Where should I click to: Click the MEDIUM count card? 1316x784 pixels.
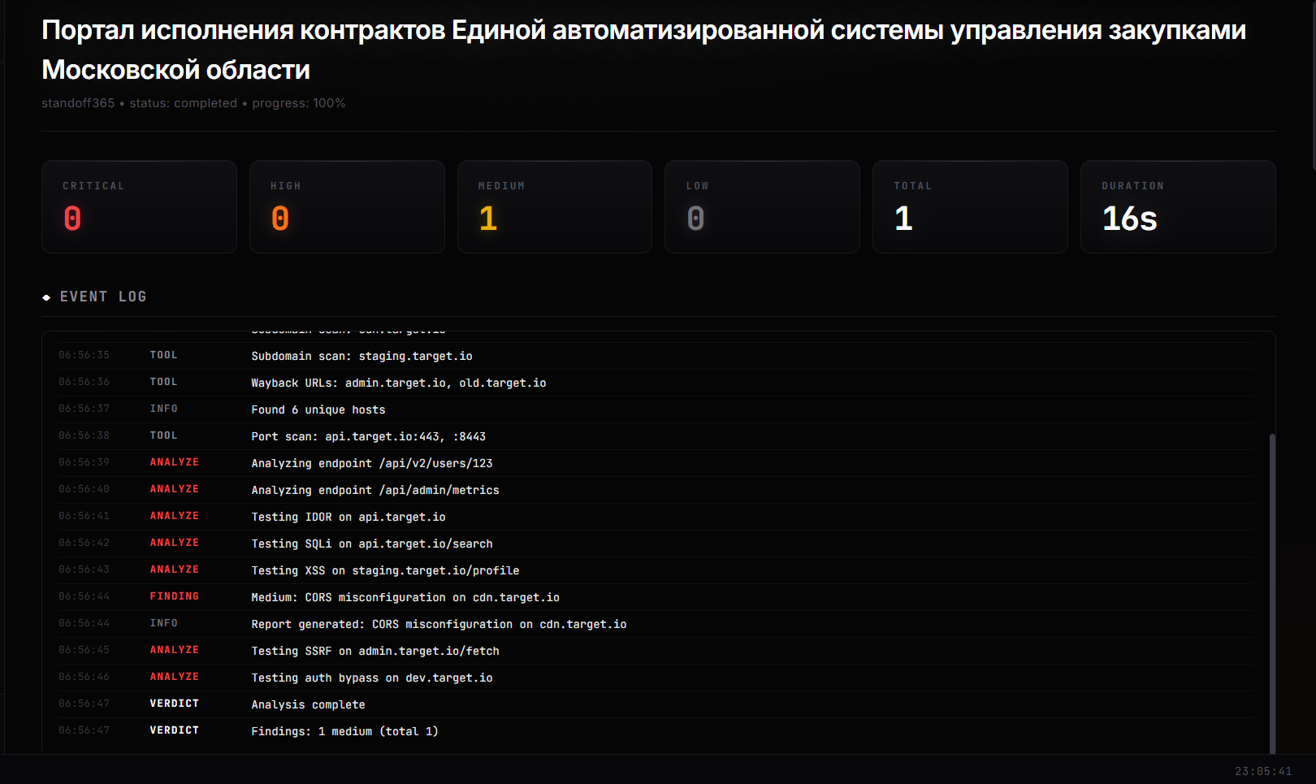coord(555,206)
